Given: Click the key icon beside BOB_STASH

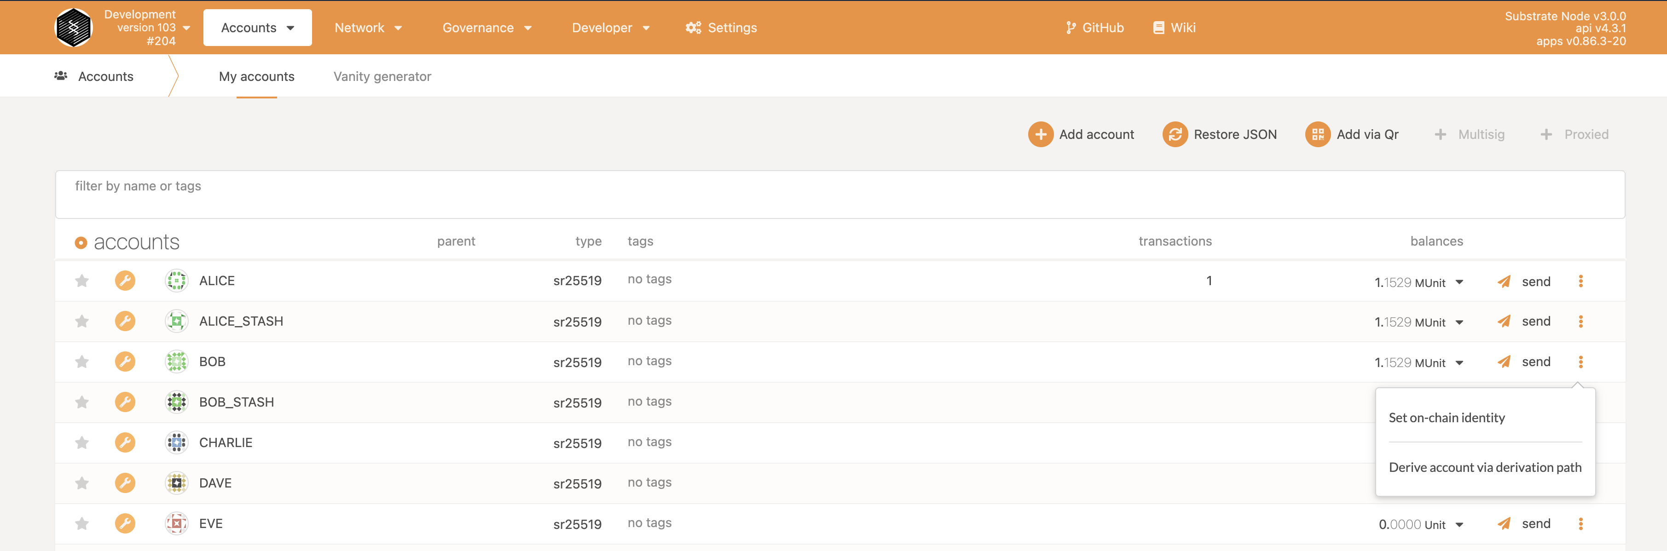Looking at the screenshot, I should point(125,402).
